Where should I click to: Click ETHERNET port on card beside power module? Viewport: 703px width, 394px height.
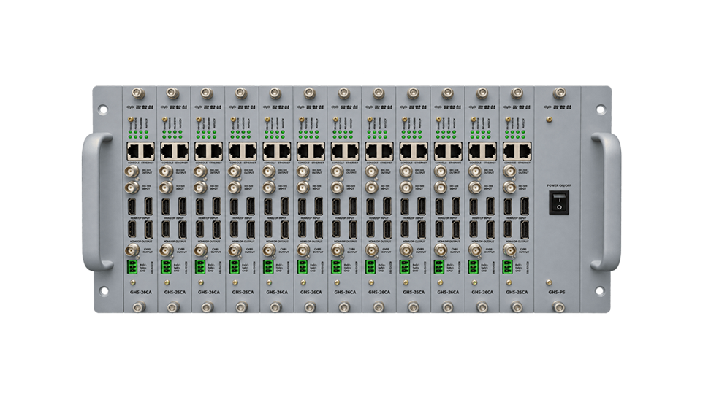tap(523, 151)
